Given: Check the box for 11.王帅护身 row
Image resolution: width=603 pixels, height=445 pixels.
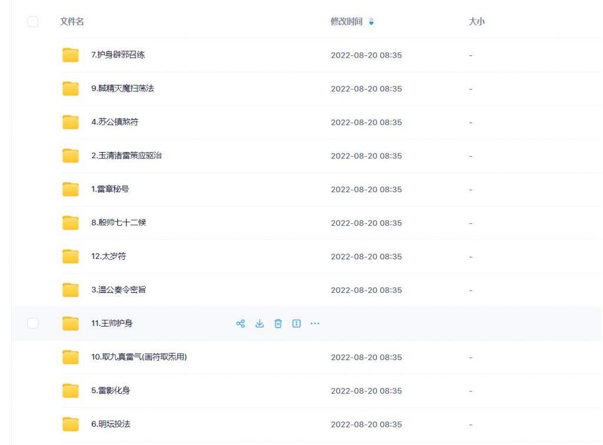Looking at the screenshot, I should pyautogui.click(x=33, y=323).
